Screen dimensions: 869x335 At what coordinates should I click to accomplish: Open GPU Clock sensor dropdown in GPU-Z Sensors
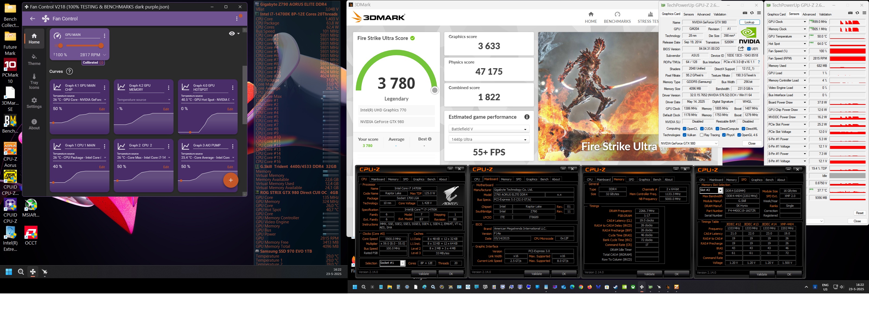point(805,21)
